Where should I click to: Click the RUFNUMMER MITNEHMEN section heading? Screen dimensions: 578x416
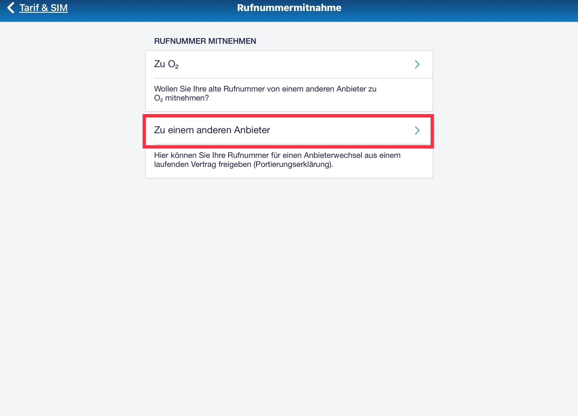(205, 41)
